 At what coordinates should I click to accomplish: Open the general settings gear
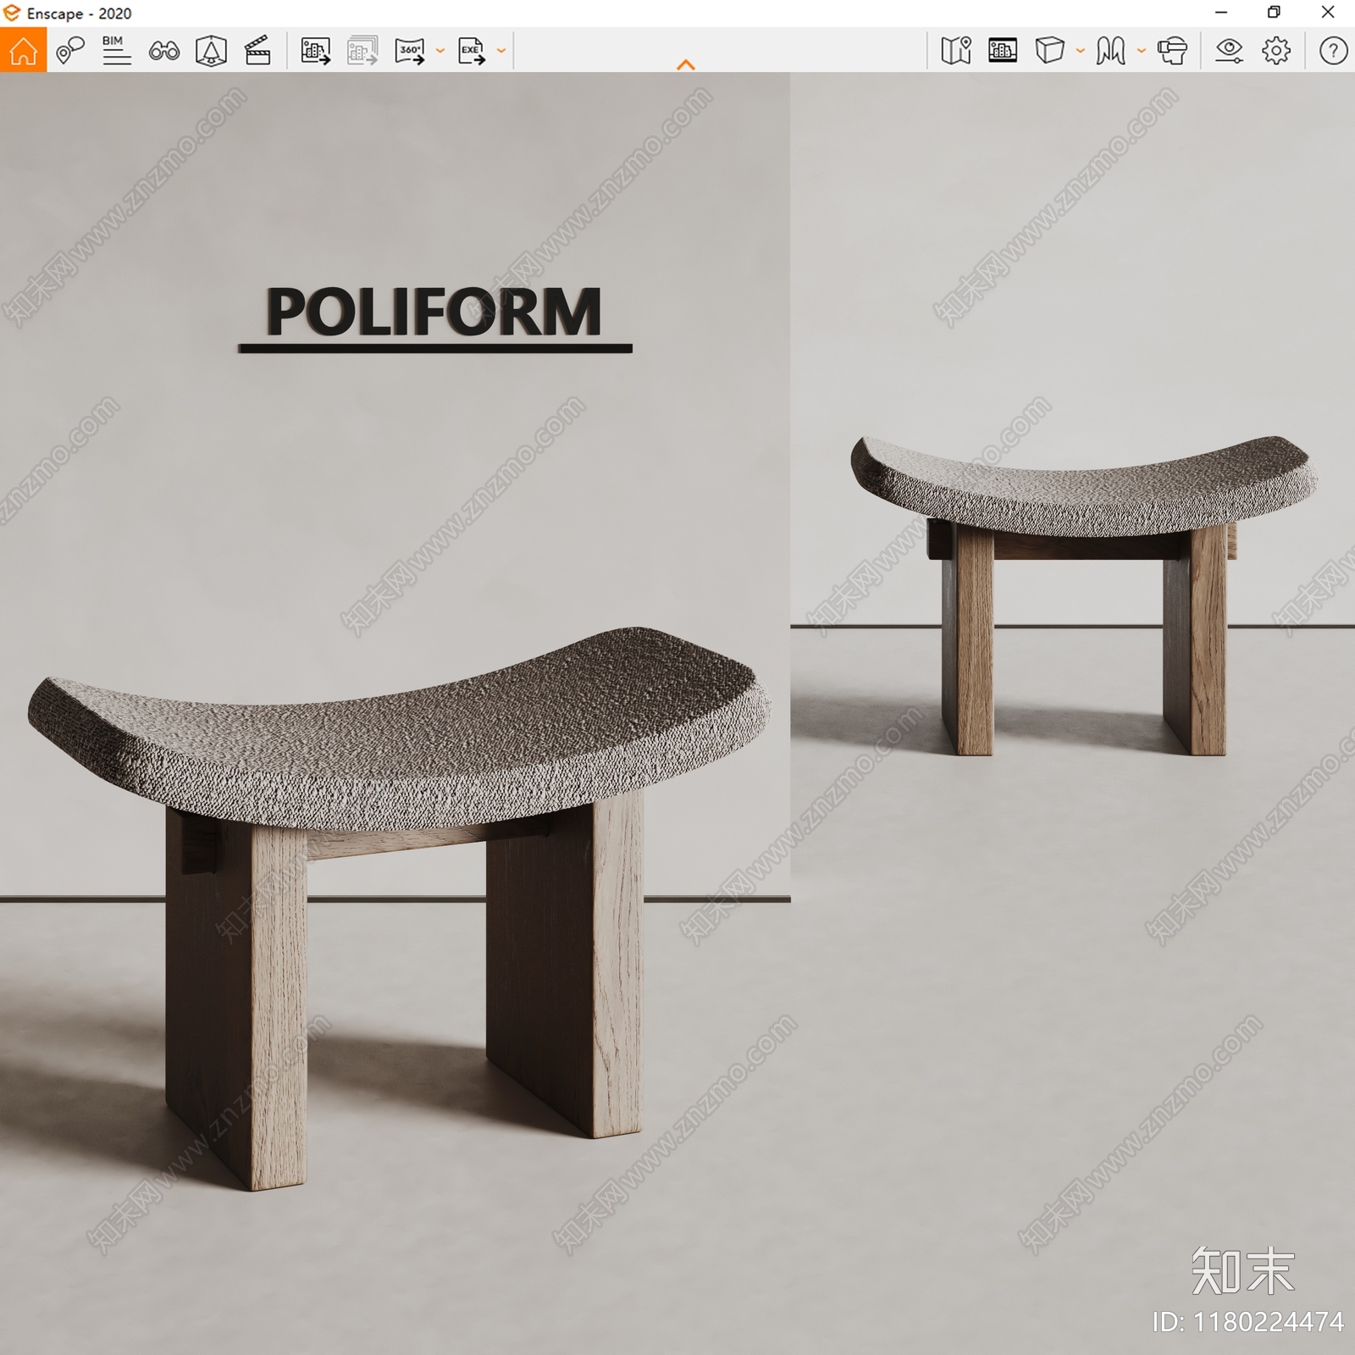pos(1276,51)
